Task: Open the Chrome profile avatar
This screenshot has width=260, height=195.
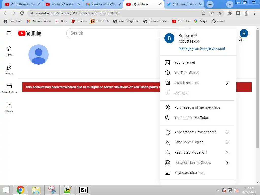Action: [x=246, y=13]
